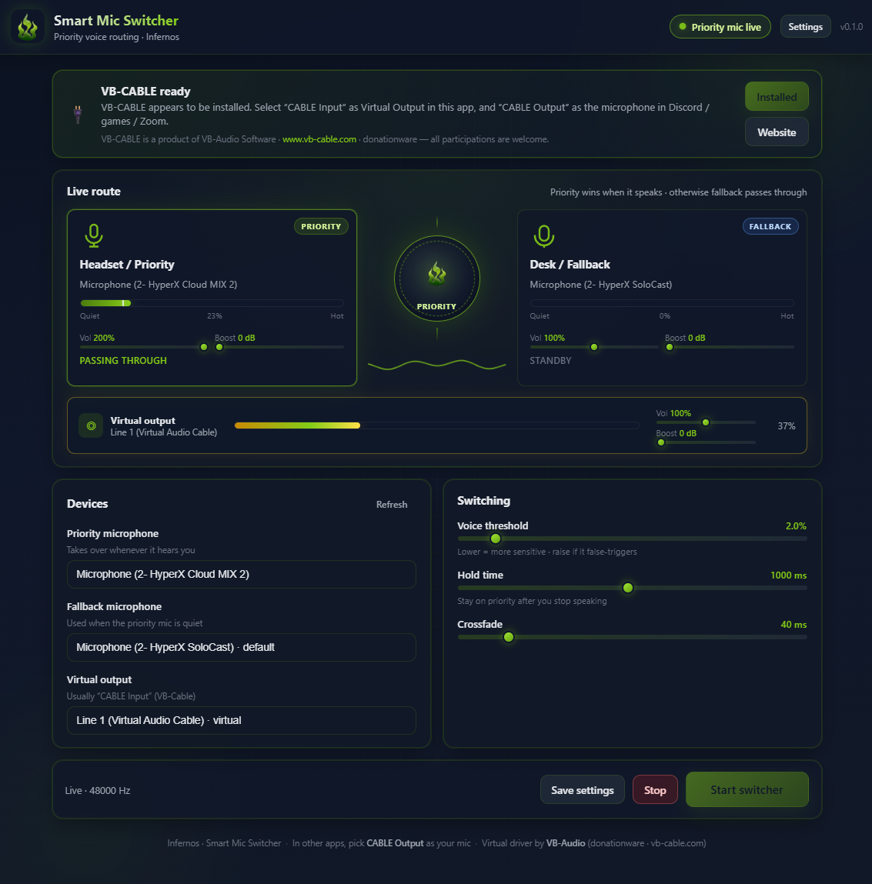This screenshot has height=884, width=872.
Task: Click the Desk / Fallback microphone icon
Action: pyautogui.click(x=543, y=235)
